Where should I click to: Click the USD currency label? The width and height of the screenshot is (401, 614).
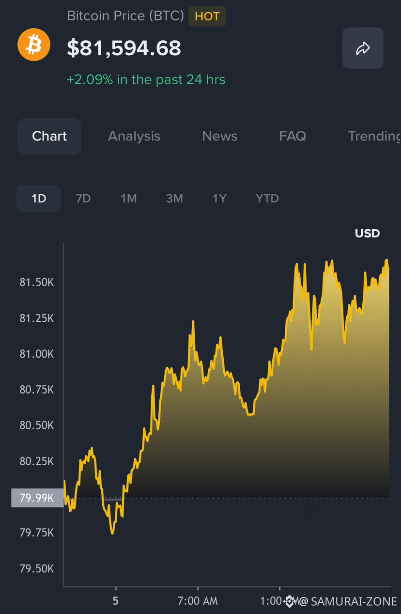point(368,234)
